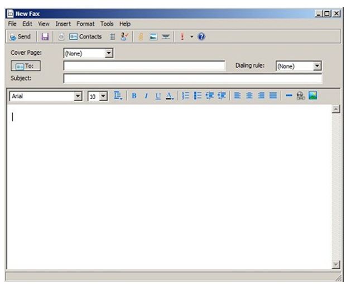This screenshot has width=351, height=284.
Task: Open the File menu
Action: (x=12, y=24)
